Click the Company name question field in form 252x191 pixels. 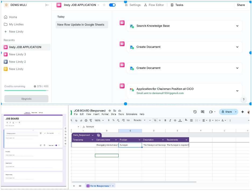pyautogui.click(x=22, y=134)
